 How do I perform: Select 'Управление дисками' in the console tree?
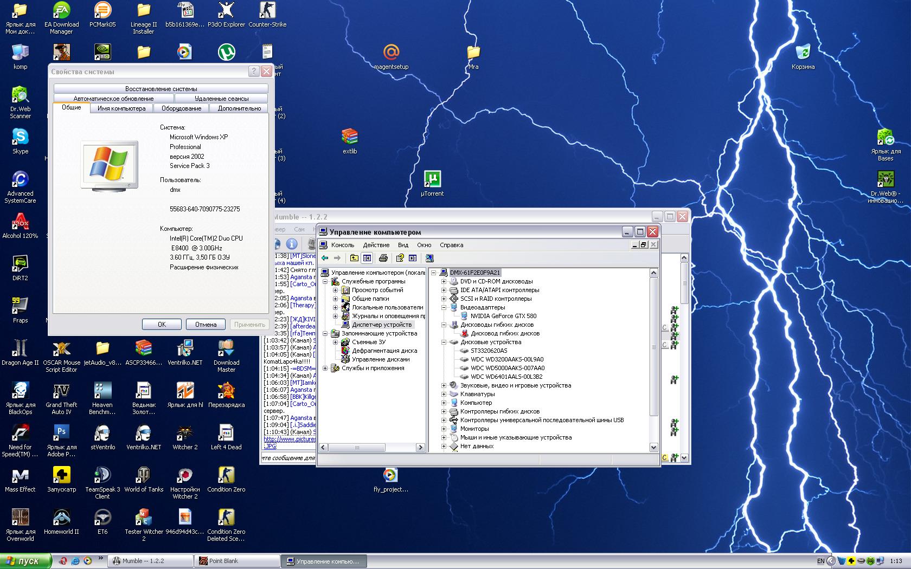(381, 359)
